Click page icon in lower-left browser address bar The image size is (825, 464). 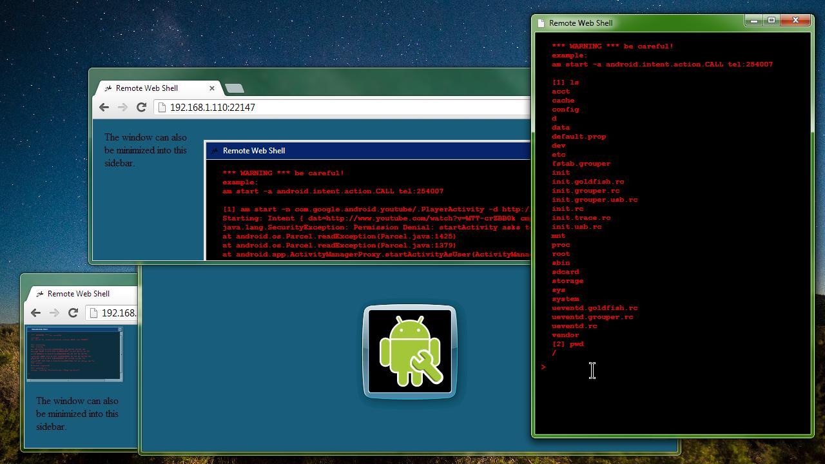click(94, 313)
